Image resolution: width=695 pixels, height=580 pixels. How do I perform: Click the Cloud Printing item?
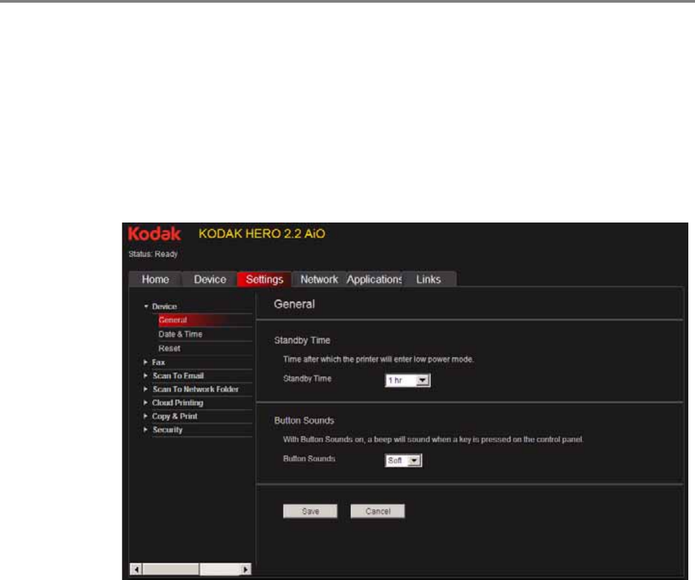(x=178, y=403)
